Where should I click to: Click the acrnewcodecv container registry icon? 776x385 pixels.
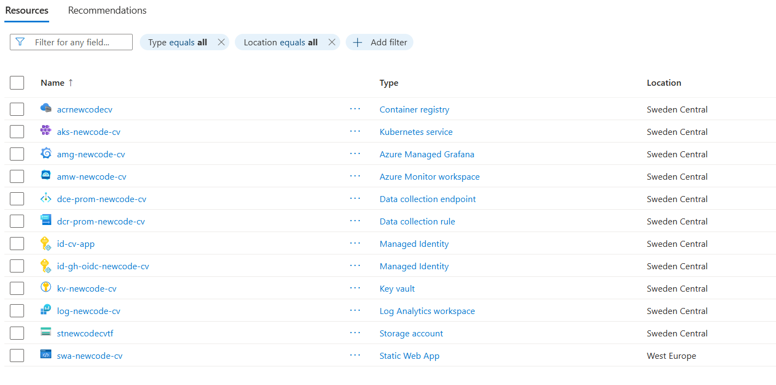pyautogui.click(x=46, y=109)
